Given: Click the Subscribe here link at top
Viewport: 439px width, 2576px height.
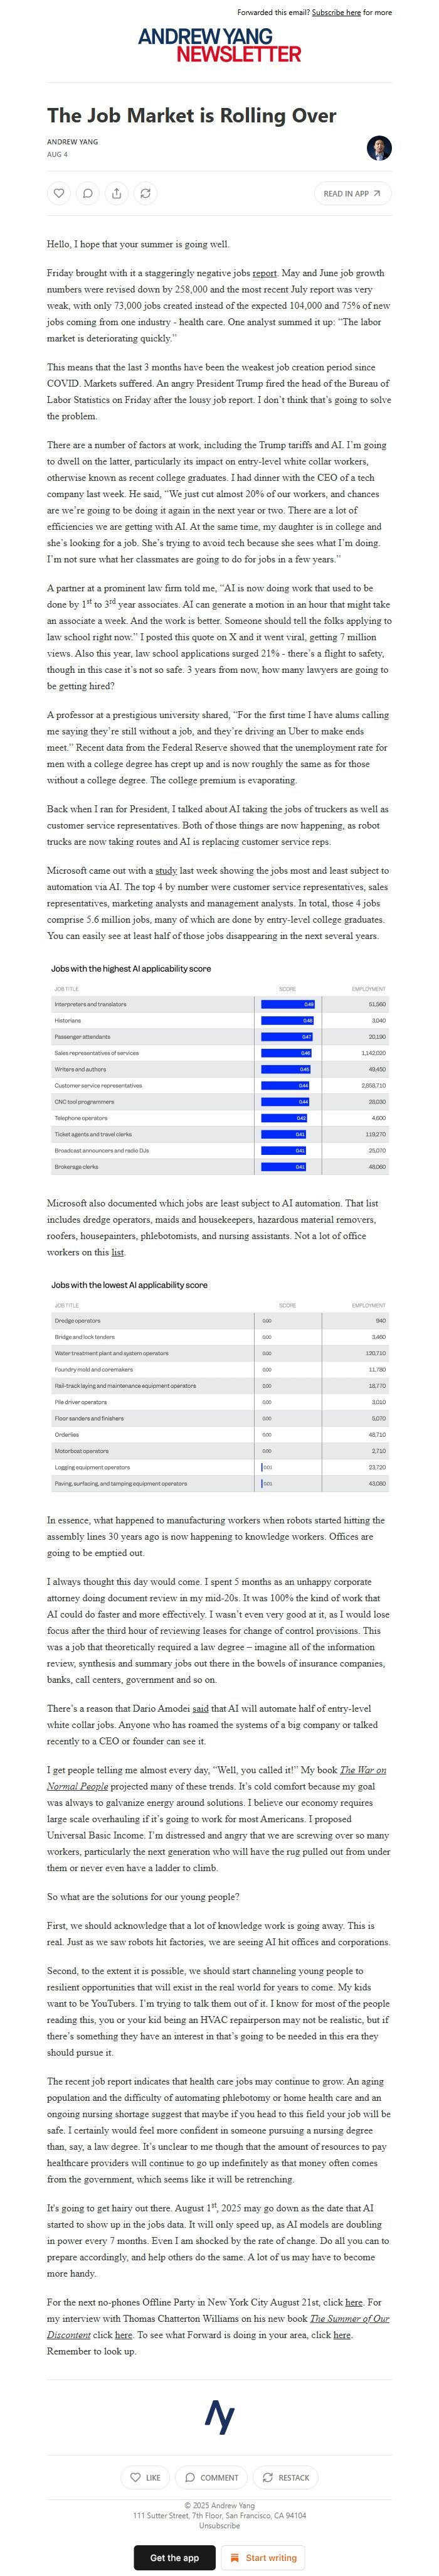Looking at the screenshot, I should (x=336, y=13).
